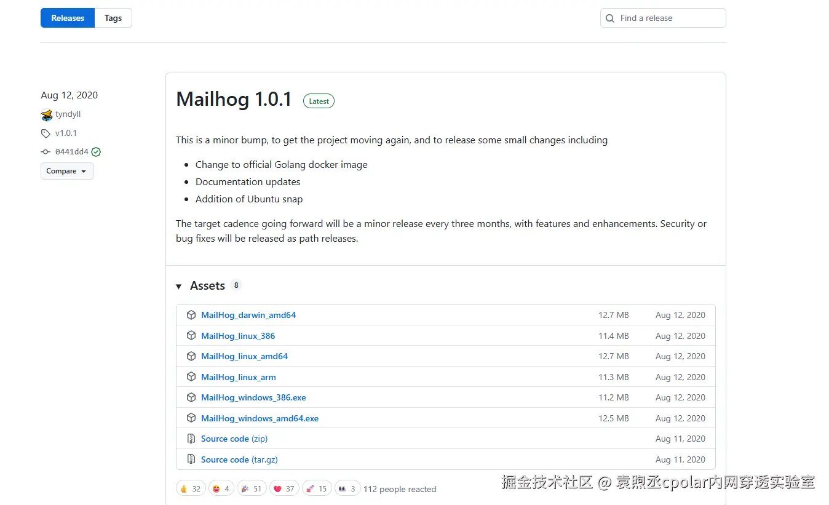Viewport: 829px width, 505px height.
Task: Toggle the hooray reaction with 51
Action: 252,488
